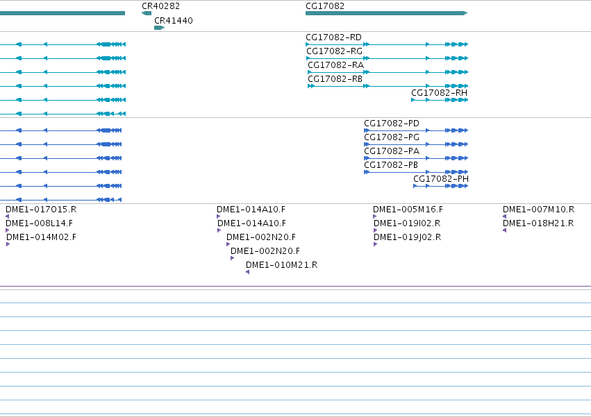Select the DME1-014M02.F label
This screenshot has width=591, height=417.
(41, 237)
